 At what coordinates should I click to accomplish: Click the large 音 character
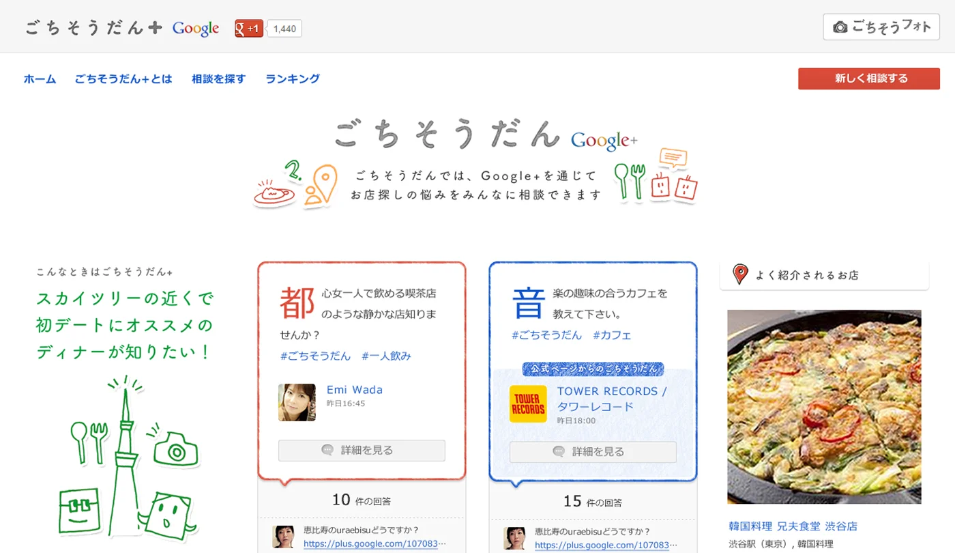click(529, 303)
